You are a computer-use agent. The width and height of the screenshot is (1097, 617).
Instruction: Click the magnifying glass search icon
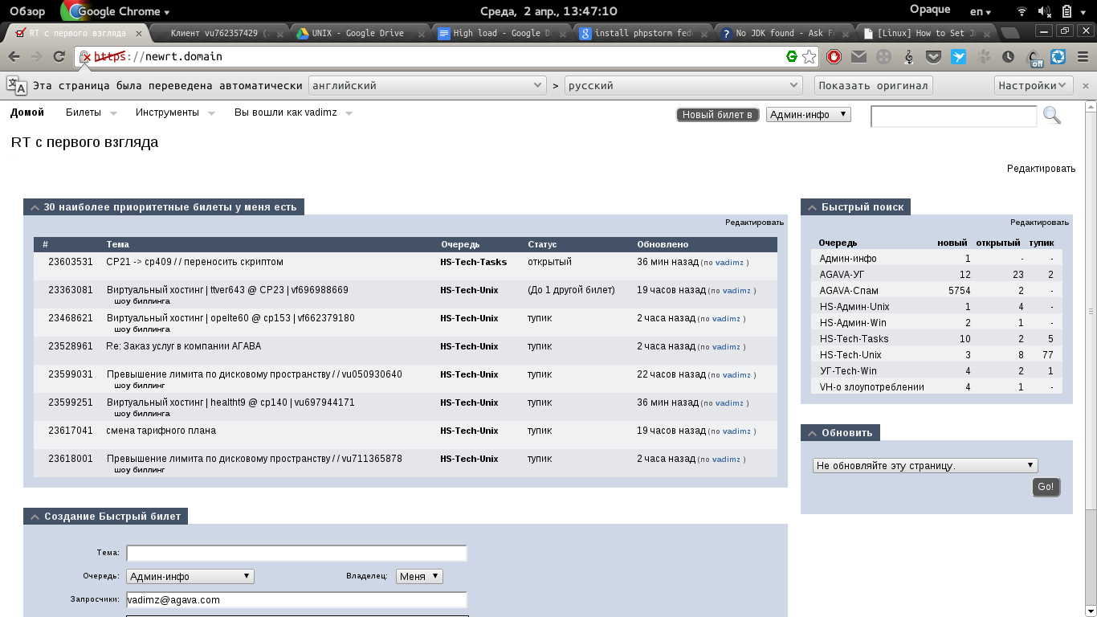click(1052, 116)
